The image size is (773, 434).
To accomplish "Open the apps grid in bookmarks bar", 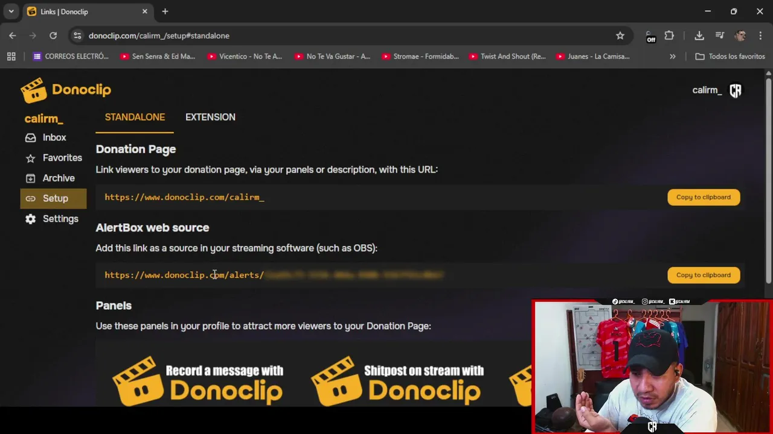I will [11, 57].
